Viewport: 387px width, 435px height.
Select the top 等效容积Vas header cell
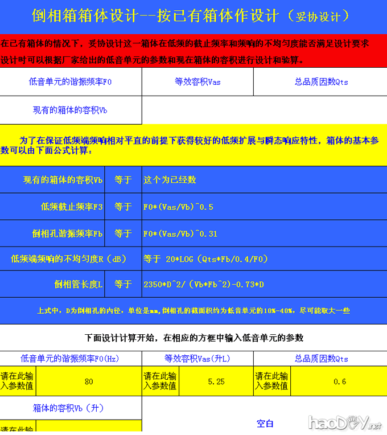(x=197, y=82)
